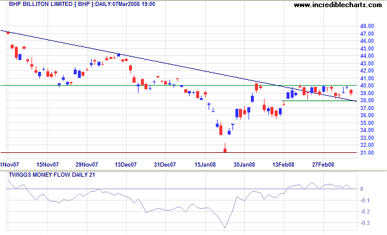Select the 32.00 price axis label
The image size is (387, 235).
(x=367, y=145)
